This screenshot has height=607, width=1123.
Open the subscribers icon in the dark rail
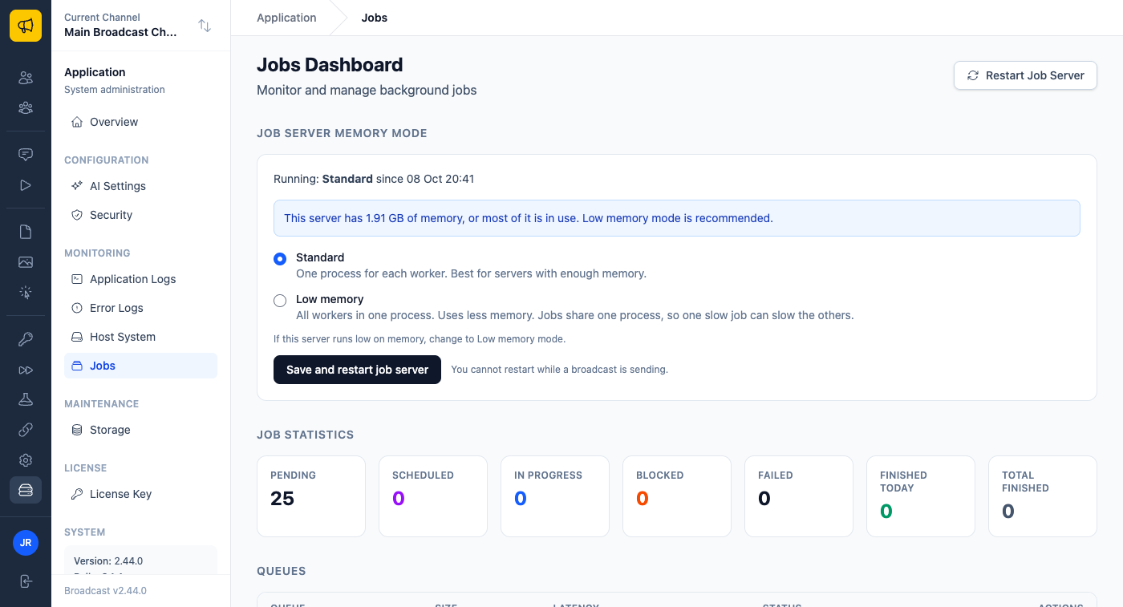(x=26, y=78)
